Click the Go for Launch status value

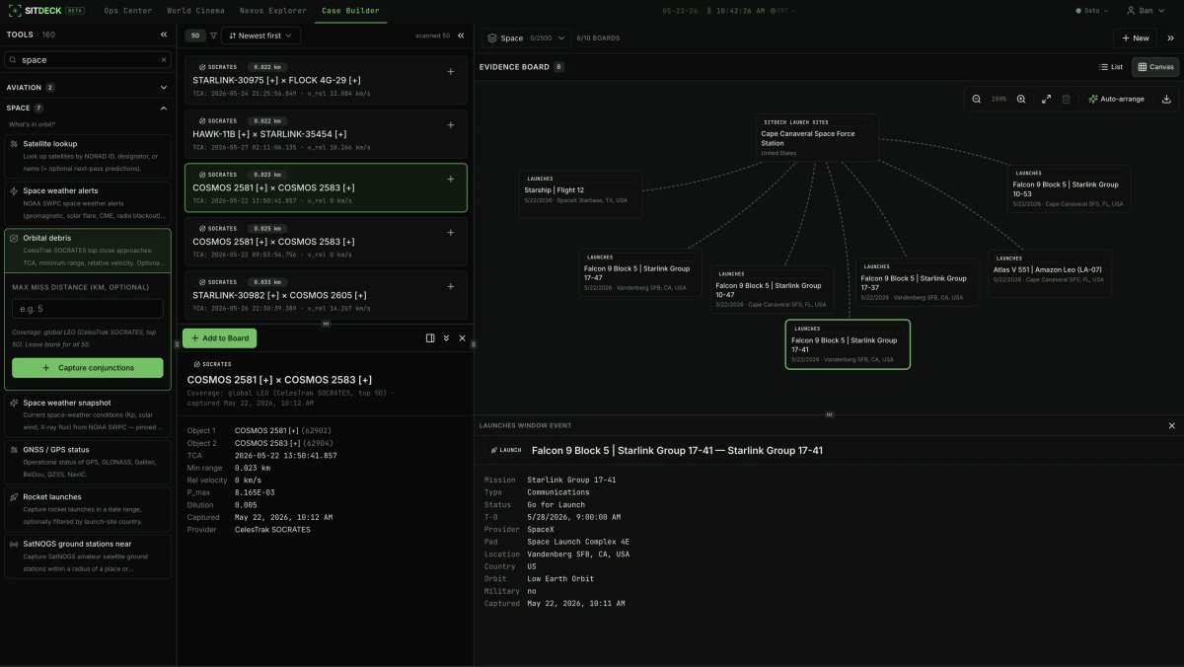tap(557, 504)
